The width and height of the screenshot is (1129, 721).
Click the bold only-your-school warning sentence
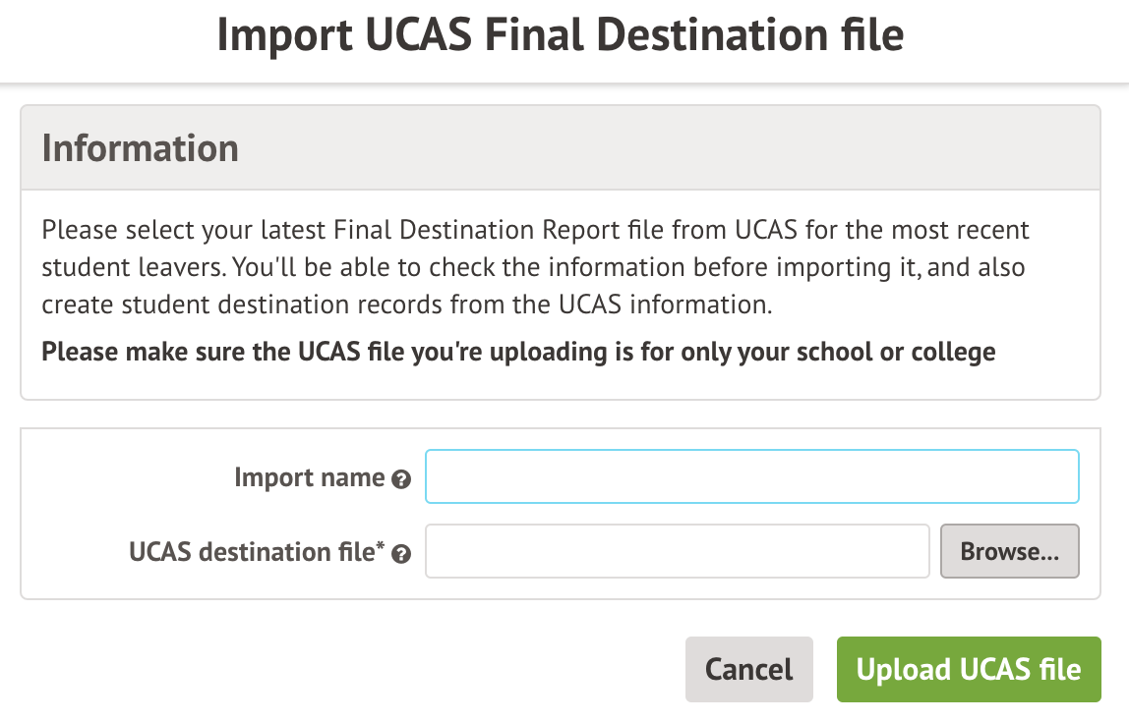(x=518, y=352)
